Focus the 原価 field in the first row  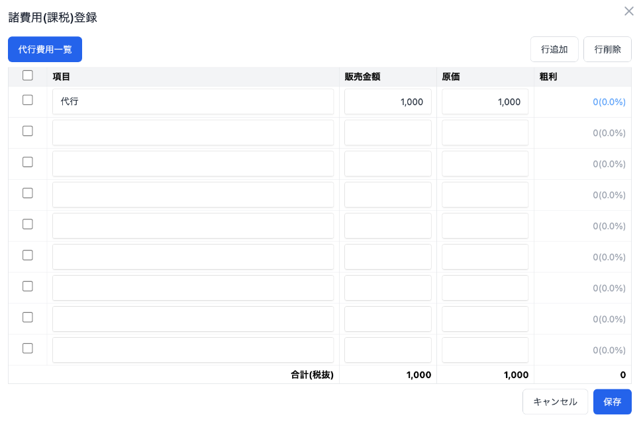pos(485,102)
